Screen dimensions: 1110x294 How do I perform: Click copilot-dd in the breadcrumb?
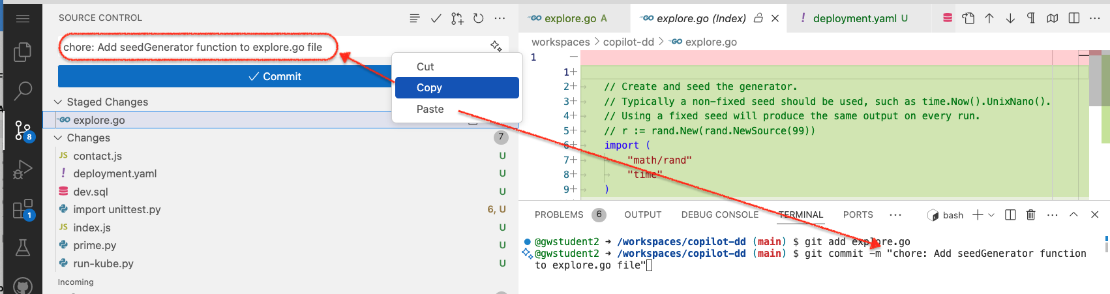point(628,42)
